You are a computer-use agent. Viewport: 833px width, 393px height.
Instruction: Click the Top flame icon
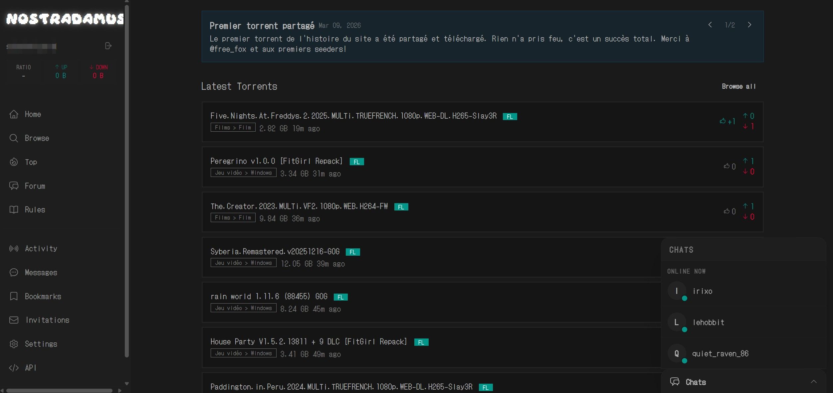coord(14,162)
